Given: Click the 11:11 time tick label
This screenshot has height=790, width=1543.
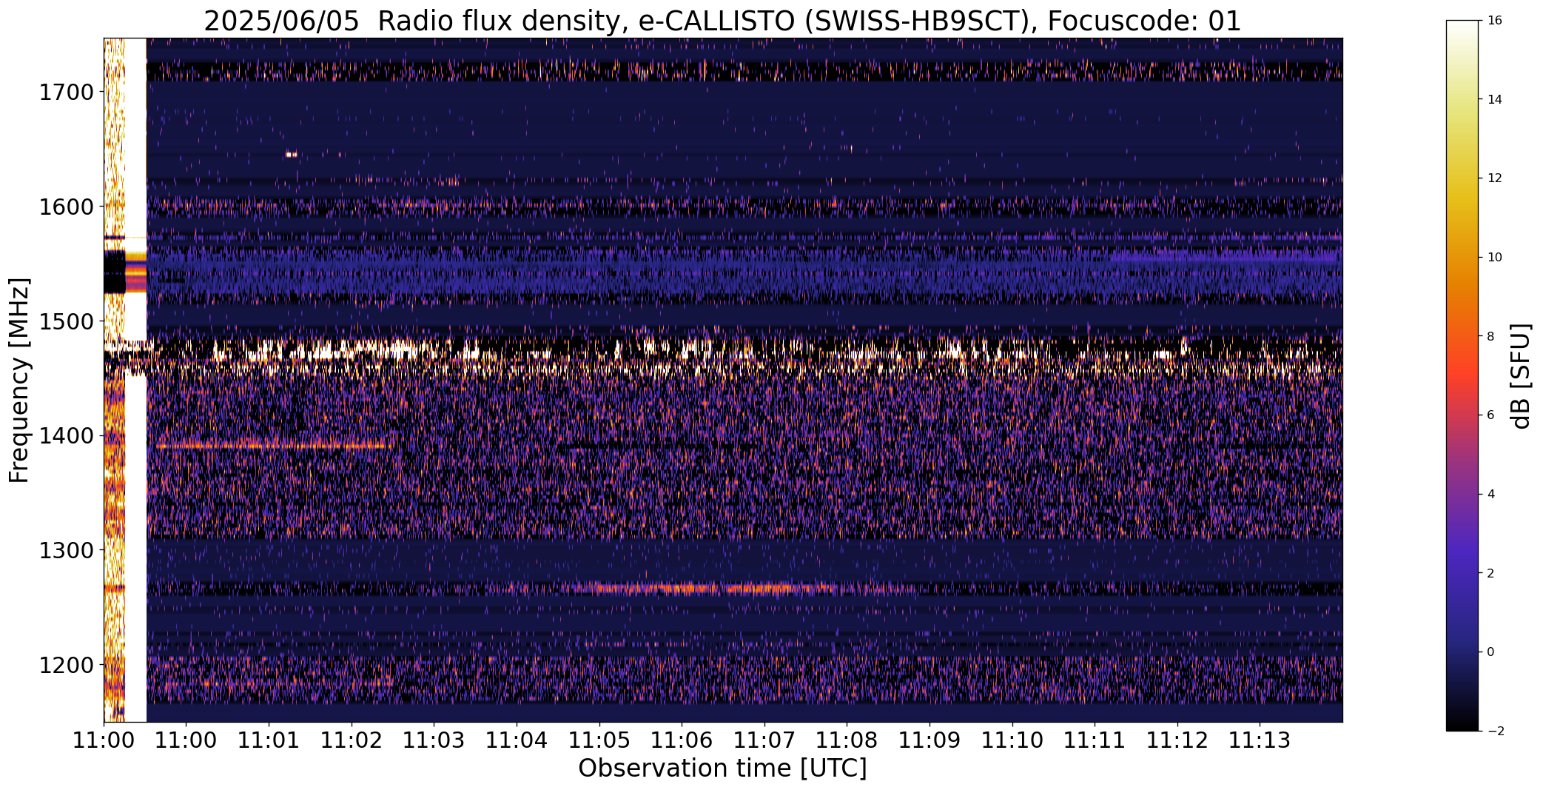Looking at the screenshot, I should [x=1095, y=740].
